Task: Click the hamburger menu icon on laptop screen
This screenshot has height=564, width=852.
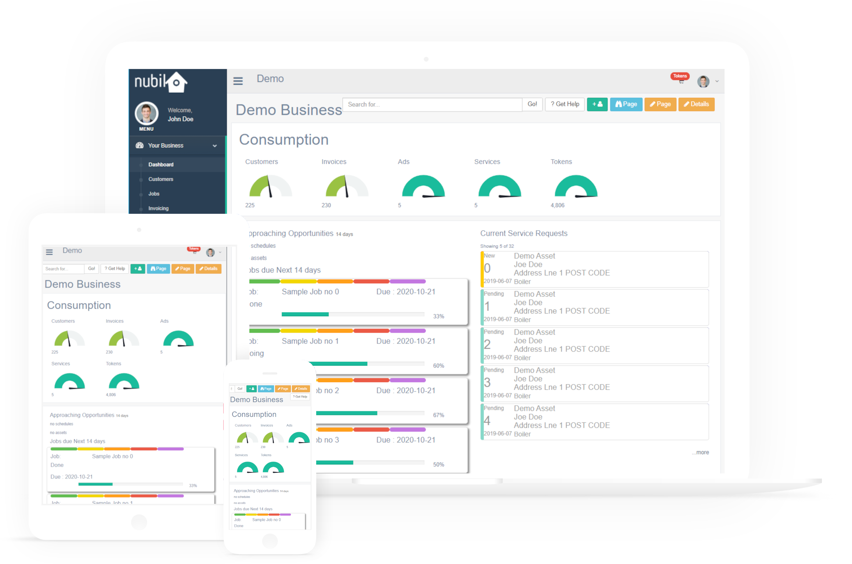Action: pyautogui.click(x=238, y=81)
